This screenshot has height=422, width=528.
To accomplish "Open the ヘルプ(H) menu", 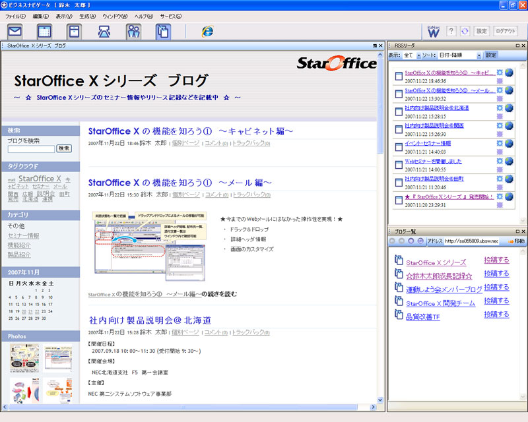I will point(144,16).
